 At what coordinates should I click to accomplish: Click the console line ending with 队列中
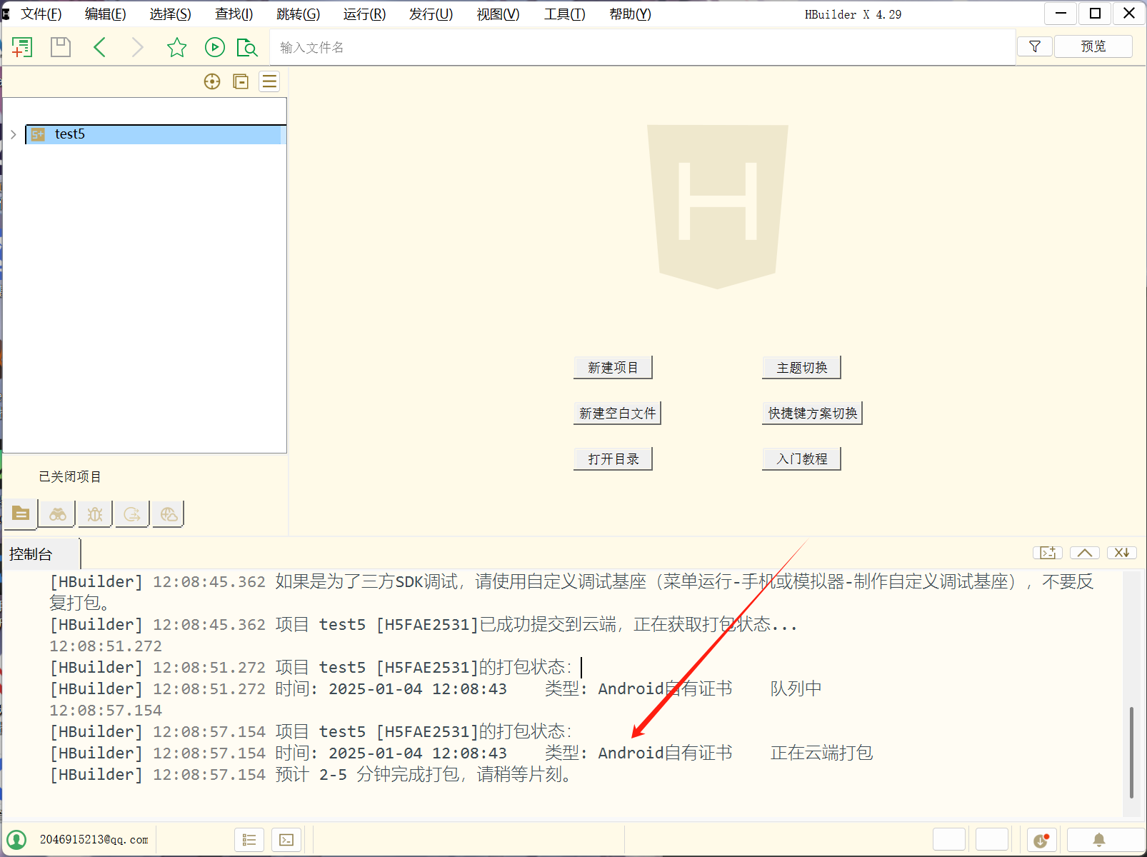[x=436, y=689]
